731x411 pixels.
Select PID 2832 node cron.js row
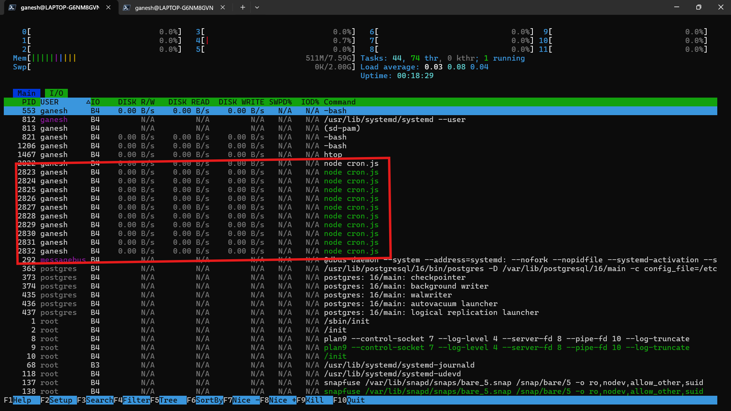(361, 251)
